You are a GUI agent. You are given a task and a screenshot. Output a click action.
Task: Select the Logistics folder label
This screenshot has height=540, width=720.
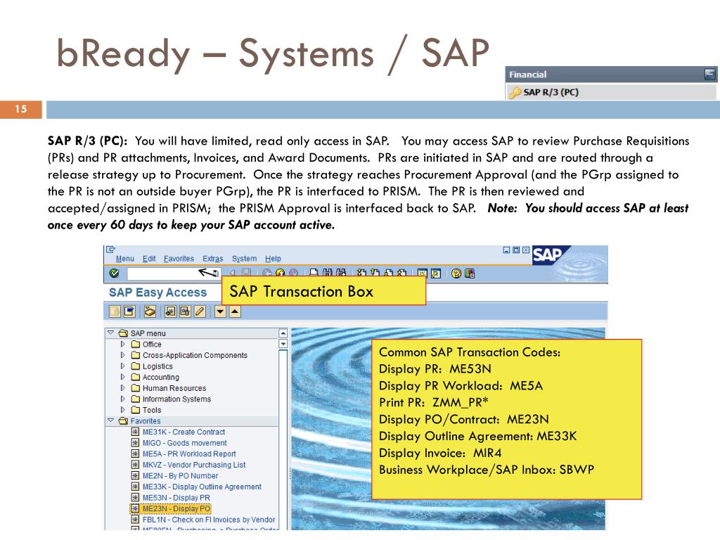point(157,366)
